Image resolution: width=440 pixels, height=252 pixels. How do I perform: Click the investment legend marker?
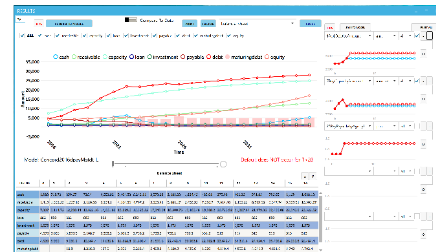click(x=149, y=57)
